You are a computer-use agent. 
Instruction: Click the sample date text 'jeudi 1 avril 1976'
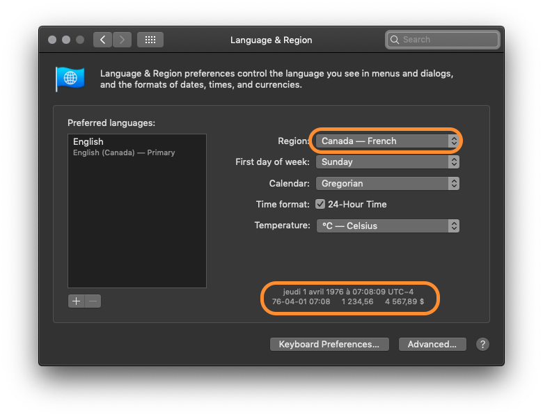pyautogui.click(x=313, y=292)
